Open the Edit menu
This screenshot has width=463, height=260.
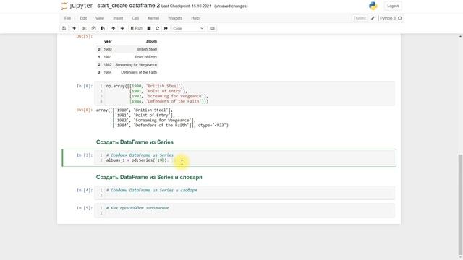(x=83, y=18)
